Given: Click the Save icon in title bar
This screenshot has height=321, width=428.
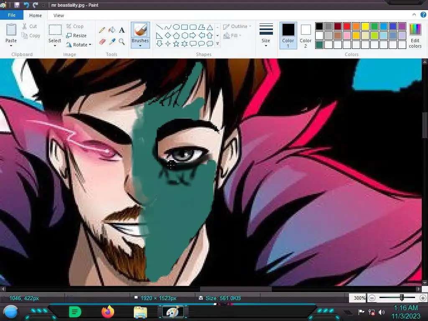Looking at the screenshot, I should 17,5.
